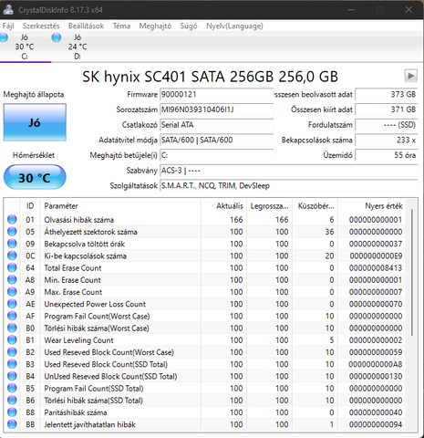This screenshot has height=438, width=424.
Task: Click the Fordulatszám (SSD) value
Action: coord(387,125)
